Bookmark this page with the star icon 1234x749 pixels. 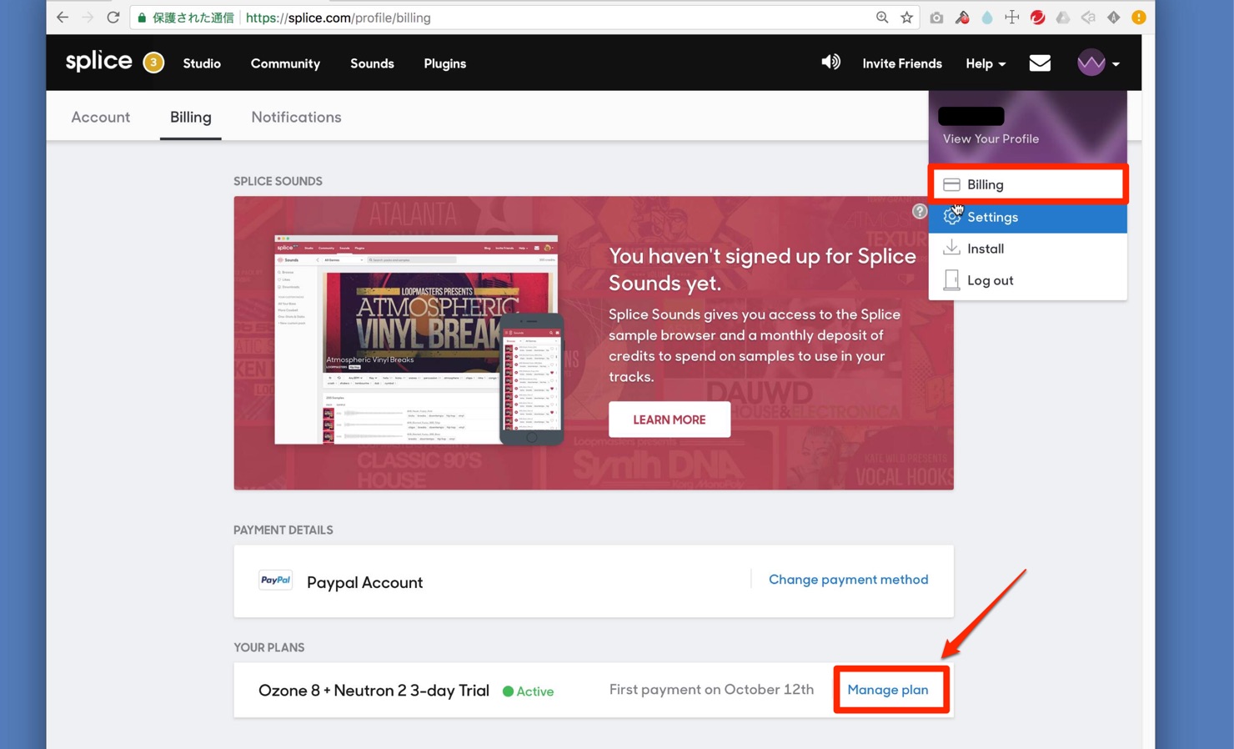907,18
